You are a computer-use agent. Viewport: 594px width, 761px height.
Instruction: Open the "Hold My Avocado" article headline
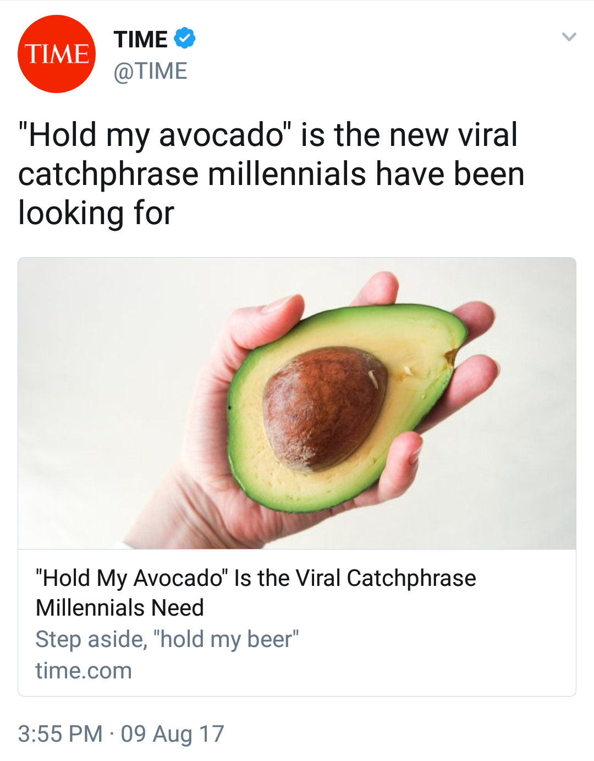coord(256,578)
